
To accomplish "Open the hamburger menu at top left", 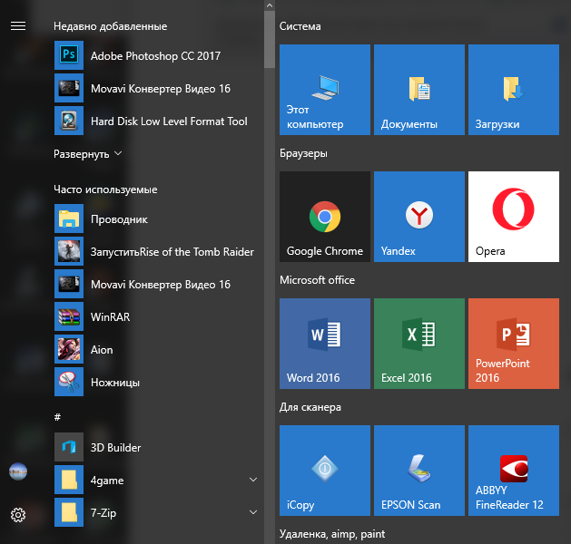I will pyautogui.click(x=18, y=26).
